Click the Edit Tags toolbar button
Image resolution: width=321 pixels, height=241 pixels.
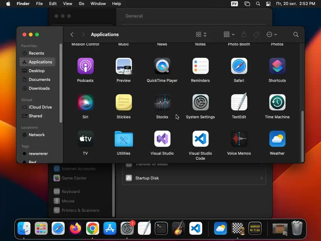click(x=256, y=35)
